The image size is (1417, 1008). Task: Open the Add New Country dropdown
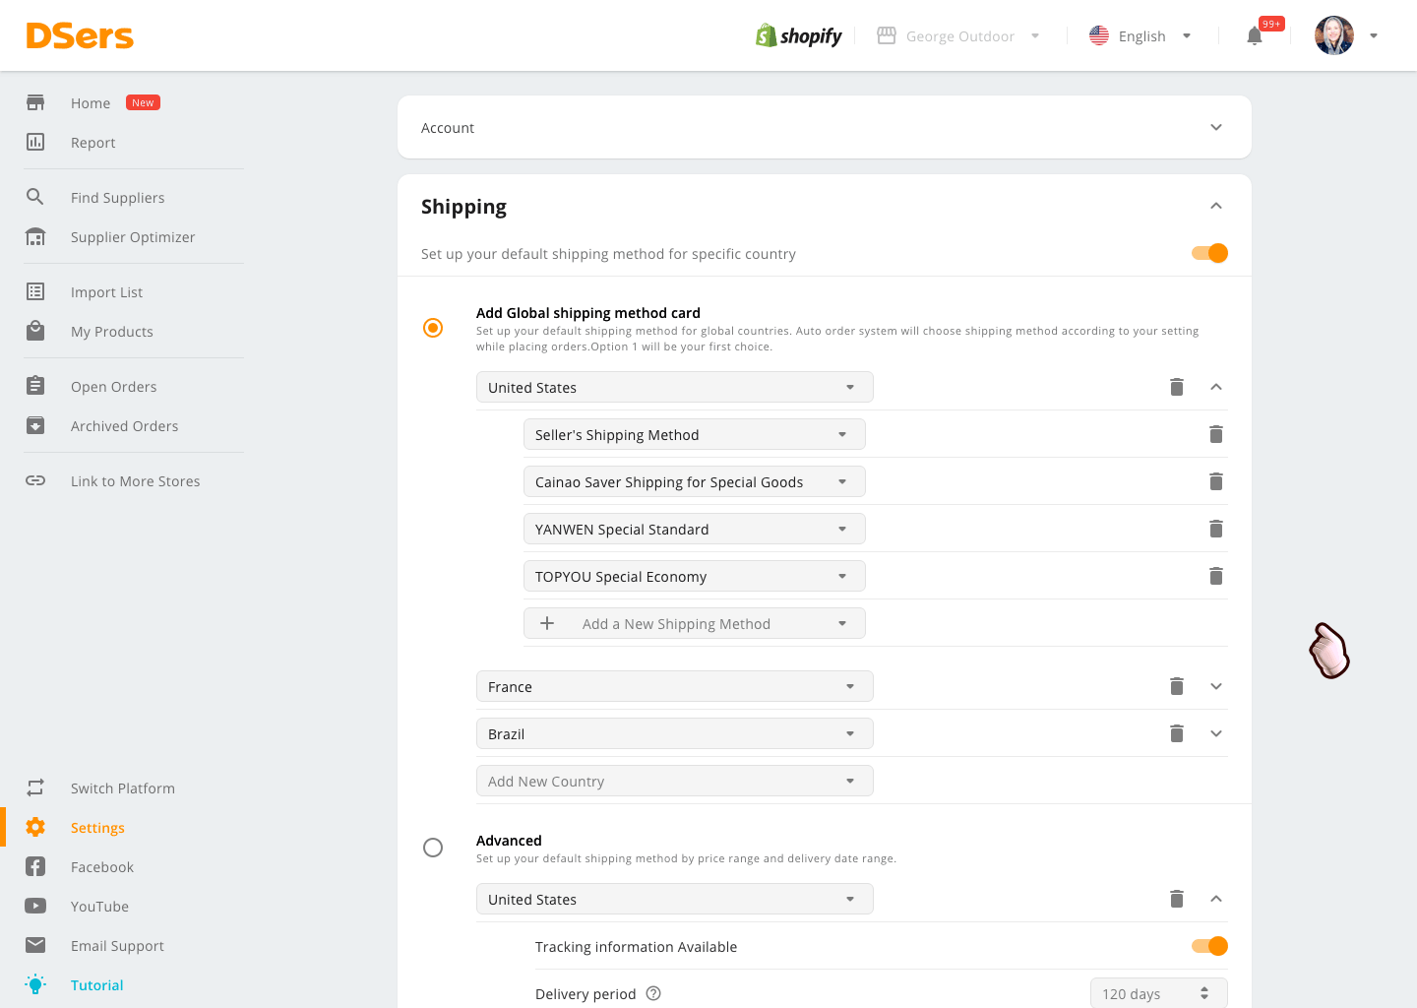point(675,781)
